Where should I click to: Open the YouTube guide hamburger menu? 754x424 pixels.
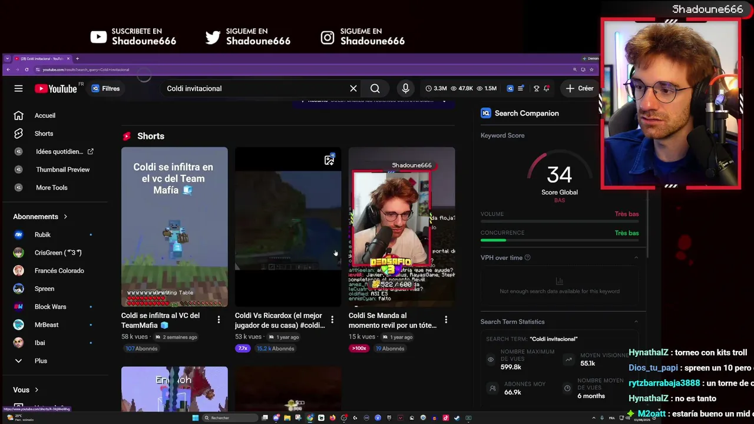[x=18, y=88]
